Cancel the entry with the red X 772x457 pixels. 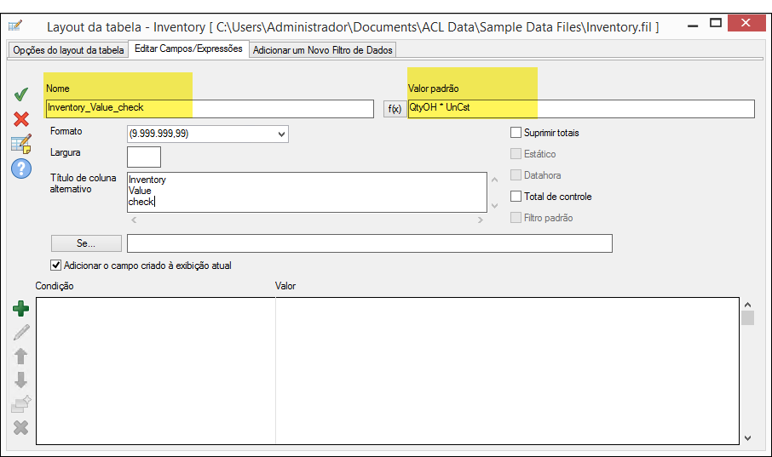[21, 119]
